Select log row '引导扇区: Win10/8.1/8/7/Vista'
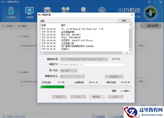The width and height of the screenshot is (164, 118). (85, 41)
